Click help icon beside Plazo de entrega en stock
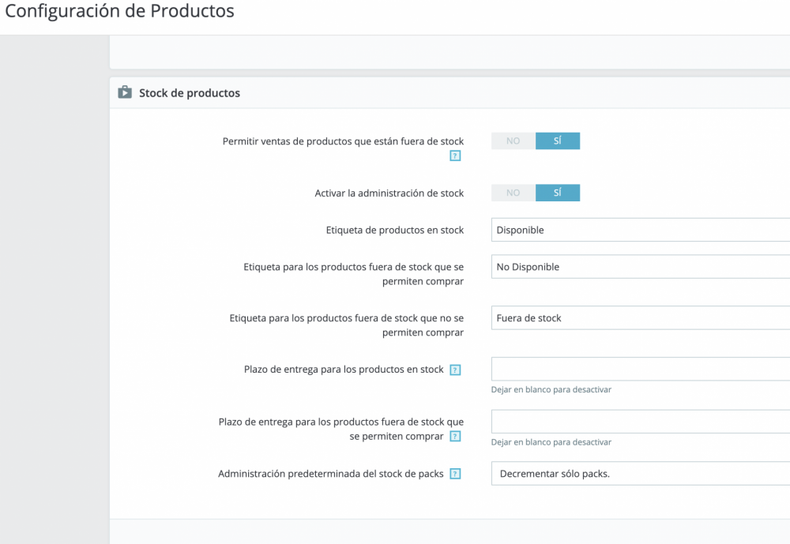 [455, 369]
